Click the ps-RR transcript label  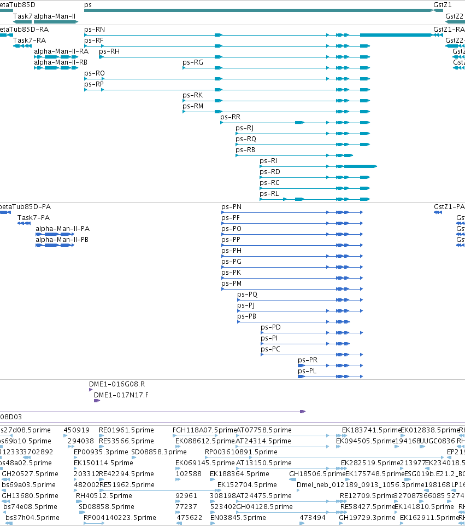point(231,117)
